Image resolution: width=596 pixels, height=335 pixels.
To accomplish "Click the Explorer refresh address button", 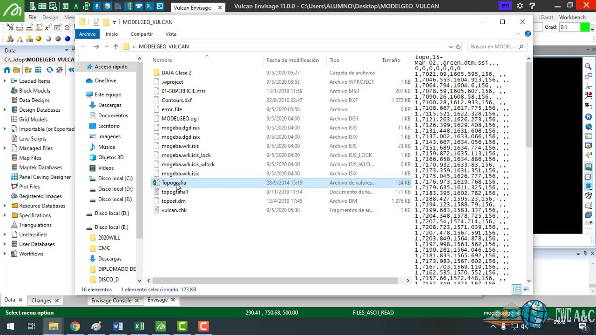I will [458, 47].
